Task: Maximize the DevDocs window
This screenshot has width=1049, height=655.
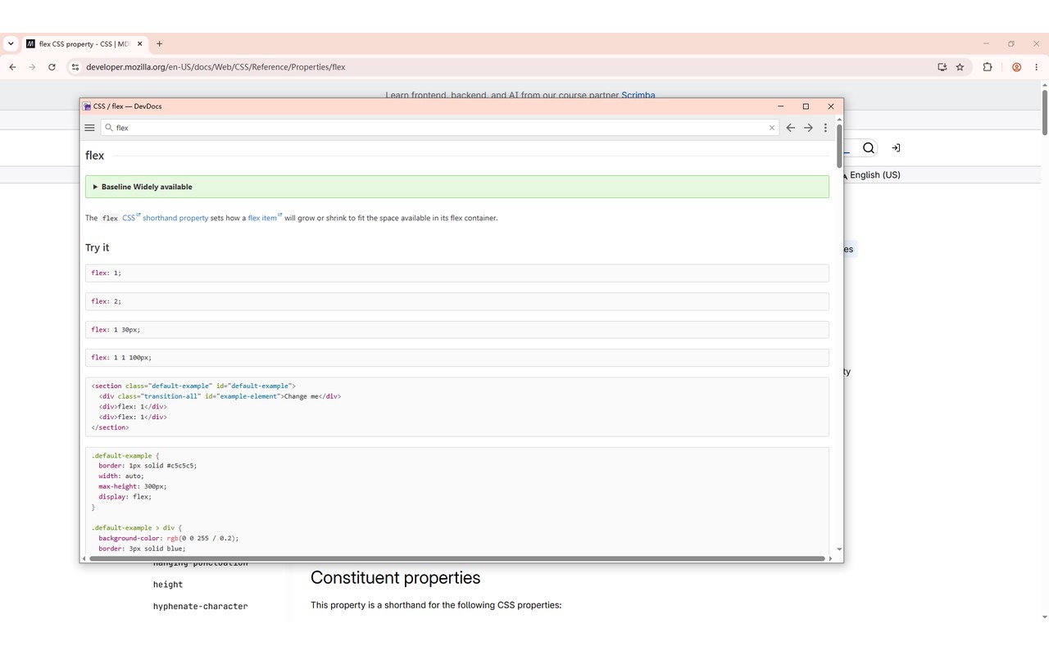Action: coord(806,106)
